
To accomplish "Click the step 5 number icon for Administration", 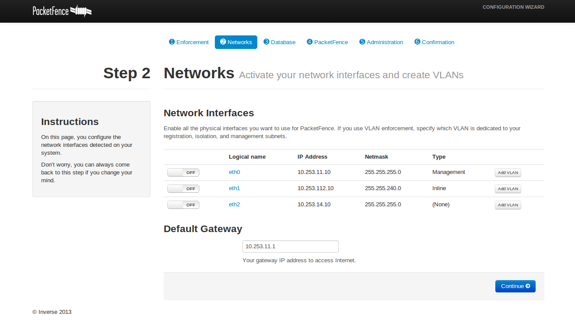I will [x=362, y=42].
